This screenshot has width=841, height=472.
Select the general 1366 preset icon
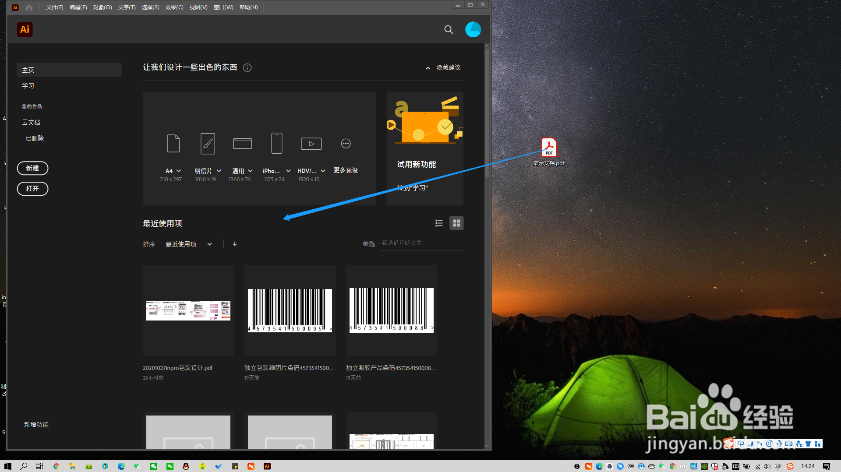242,143
